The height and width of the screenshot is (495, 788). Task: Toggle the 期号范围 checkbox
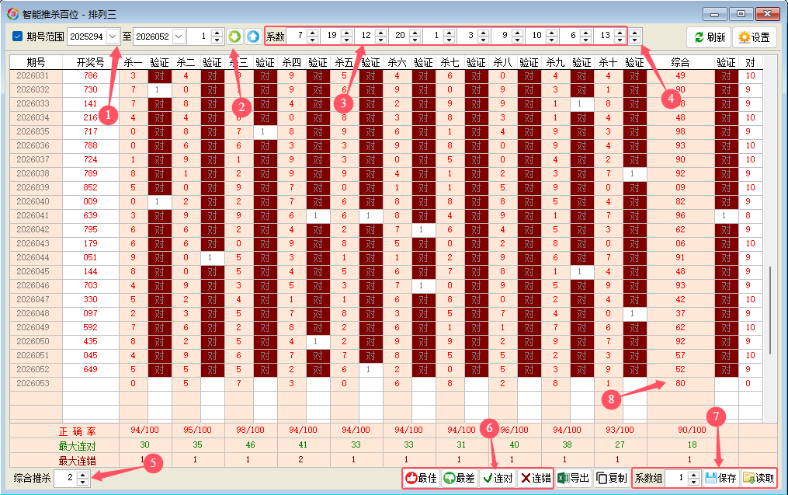[18, 37]
